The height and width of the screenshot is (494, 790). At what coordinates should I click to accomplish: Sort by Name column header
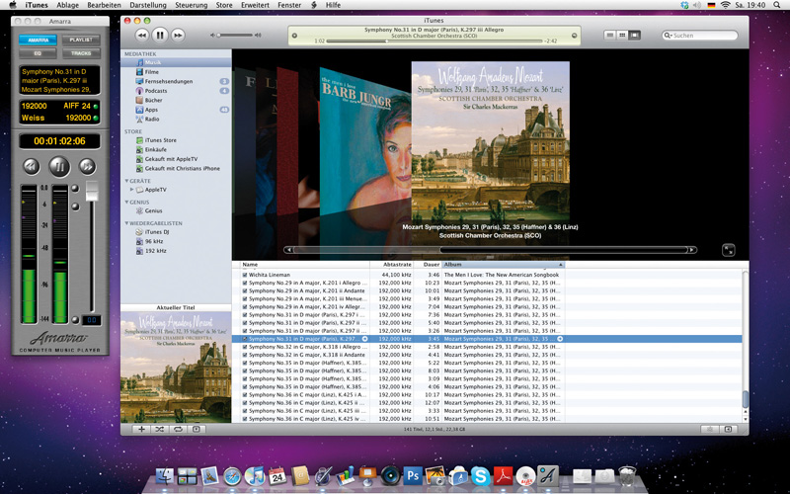coord(305,264)
